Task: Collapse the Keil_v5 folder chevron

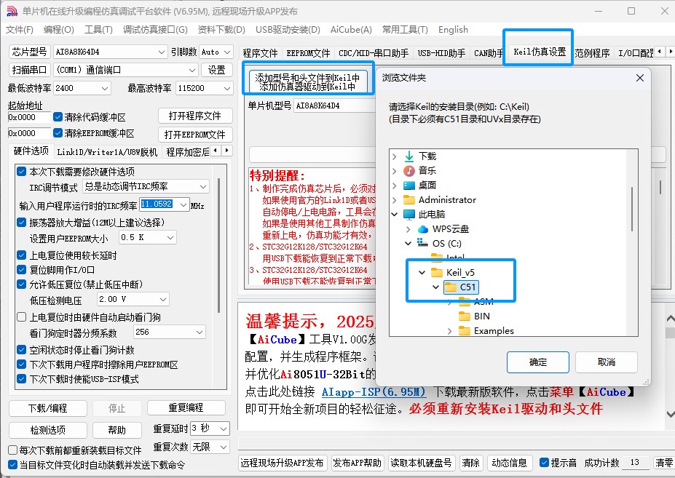Action: tap(422, 272)
